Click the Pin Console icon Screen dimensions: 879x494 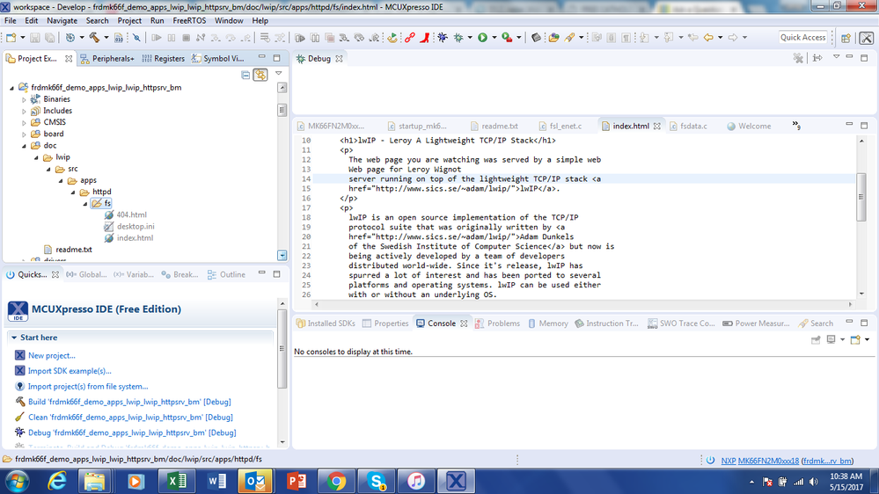(816, 339)
